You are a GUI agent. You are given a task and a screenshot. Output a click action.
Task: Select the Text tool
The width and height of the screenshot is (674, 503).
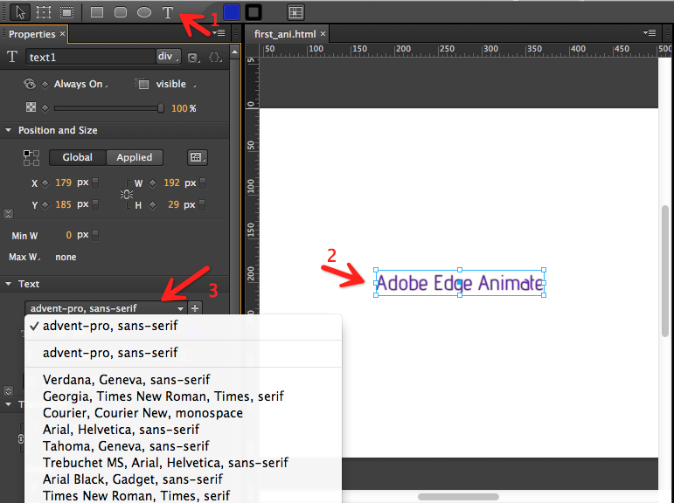pyautogui.click(x=168, y=12)
